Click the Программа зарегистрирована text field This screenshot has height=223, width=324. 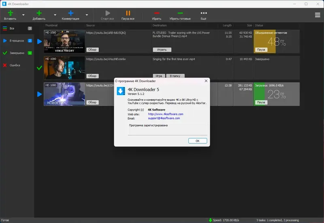[167, 129]
